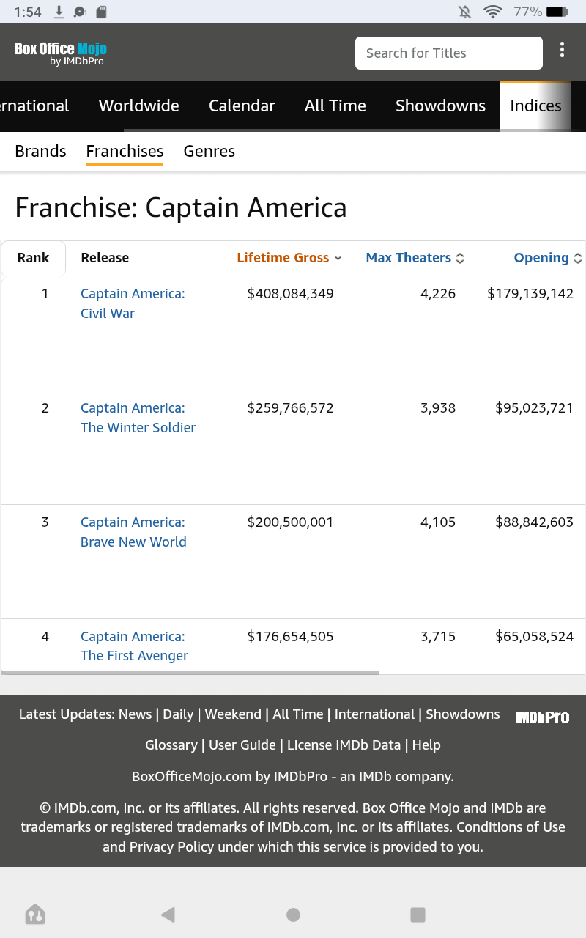Screen dimensions: 586x938
Task: Open License IMDb Data footer link
Action: pyautogui.click(x=344, y=745)
